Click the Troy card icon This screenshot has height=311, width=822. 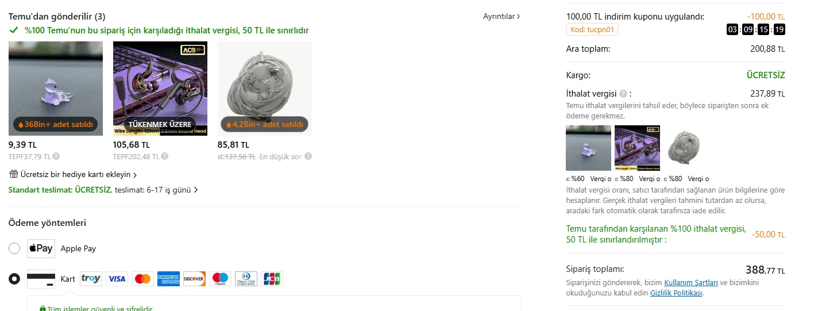91,279
